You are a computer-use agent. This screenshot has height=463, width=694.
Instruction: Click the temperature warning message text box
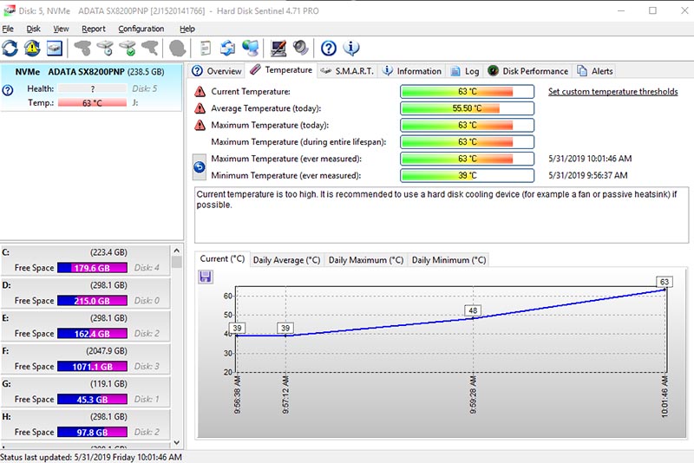click(x=442, y=215)
